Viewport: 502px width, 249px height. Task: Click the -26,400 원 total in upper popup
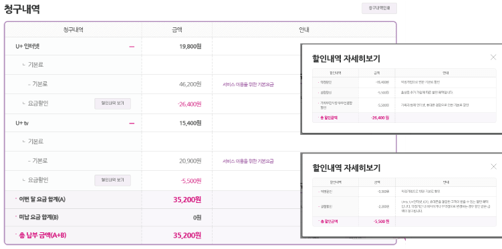pos(380,117)
